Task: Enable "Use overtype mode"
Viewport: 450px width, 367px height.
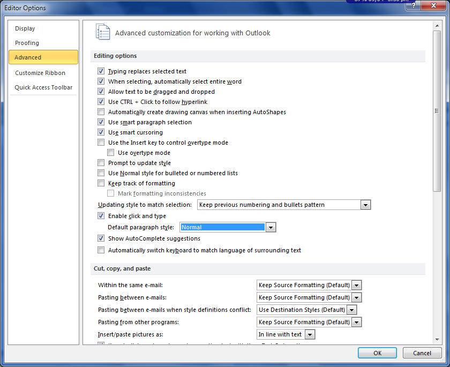Action: 111,153
